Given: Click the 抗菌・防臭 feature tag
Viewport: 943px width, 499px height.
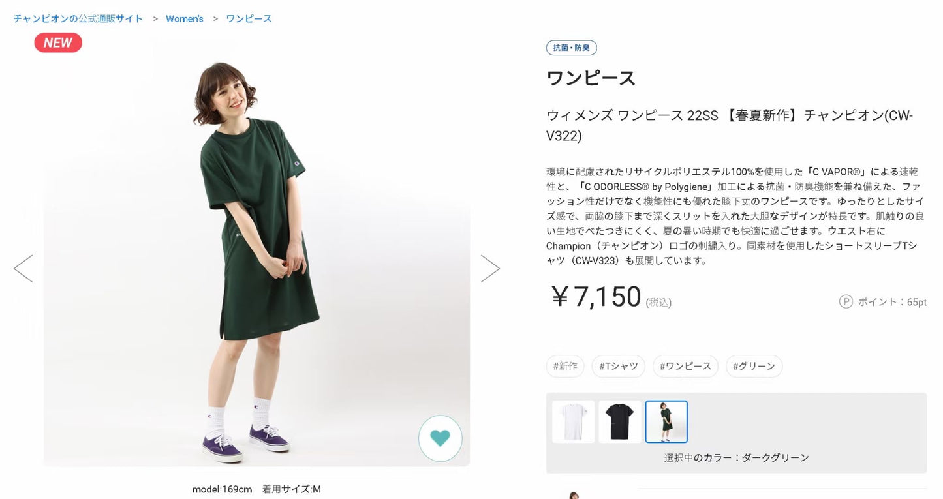Looking at the screenshot, I should tap(571, 48).
